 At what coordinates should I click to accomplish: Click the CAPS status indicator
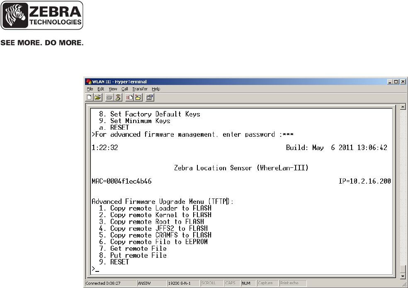pyautogui.click(x=230, y=283)
